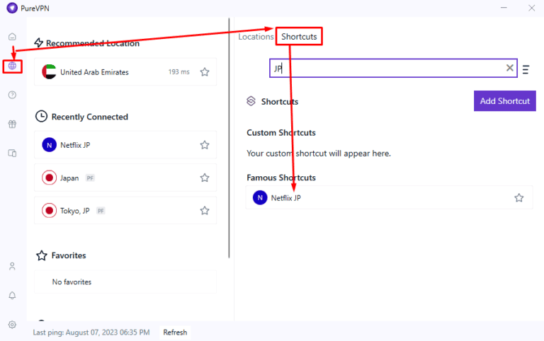
Task: Select Japan in Recently Connected
Action: pos(125,178)
